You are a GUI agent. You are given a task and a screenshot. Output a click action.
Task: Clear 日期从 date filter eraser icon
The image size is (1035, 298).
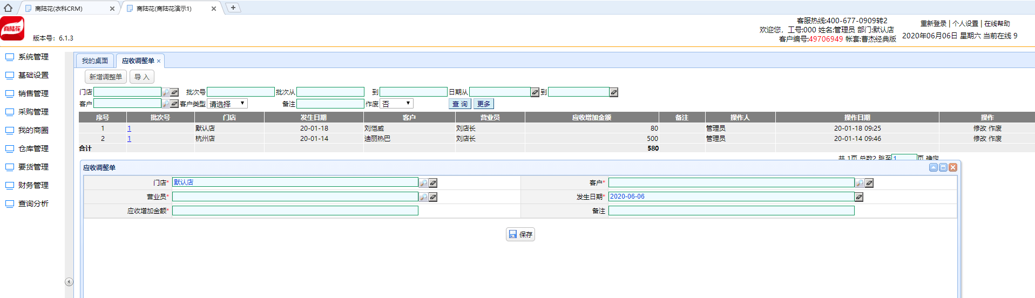(535, 92)
